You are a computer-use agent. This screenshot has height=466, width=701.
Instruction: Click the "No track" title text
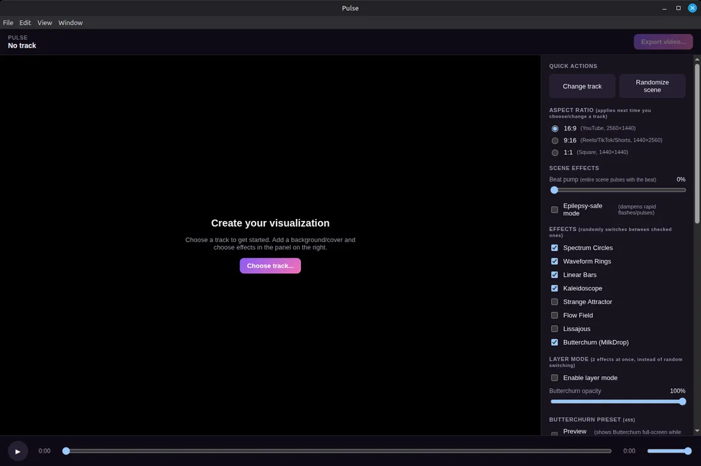pos(22,46)
